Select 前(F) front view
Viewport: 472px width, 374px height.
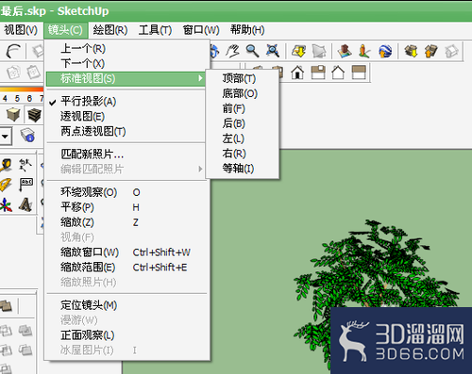[x=243, y=108]
